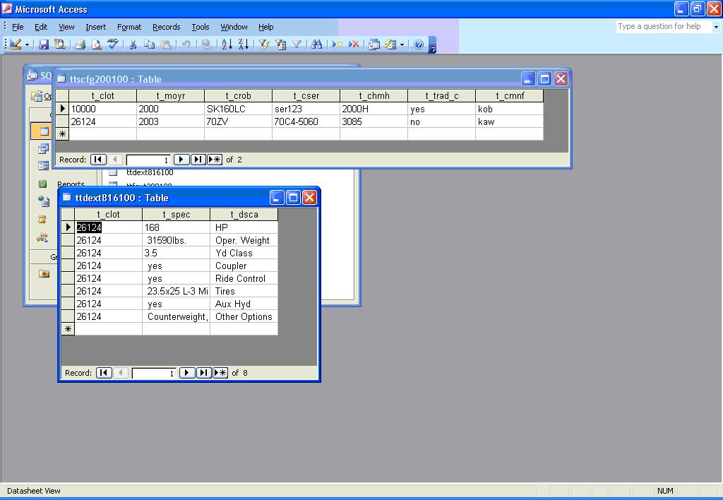Image resolution: width=723 pixels, height=500 pixels.
Task: Sort records descending Z to A
Action: (243, 44)
